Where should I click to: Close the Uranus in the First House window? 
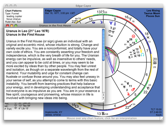pos(7,26)
